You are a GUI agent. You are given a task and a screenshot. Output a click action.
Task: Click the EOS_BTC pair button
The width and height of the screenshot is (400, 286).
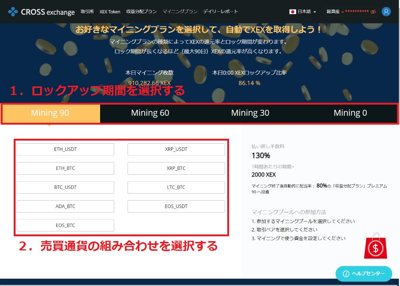click(65, 225)
